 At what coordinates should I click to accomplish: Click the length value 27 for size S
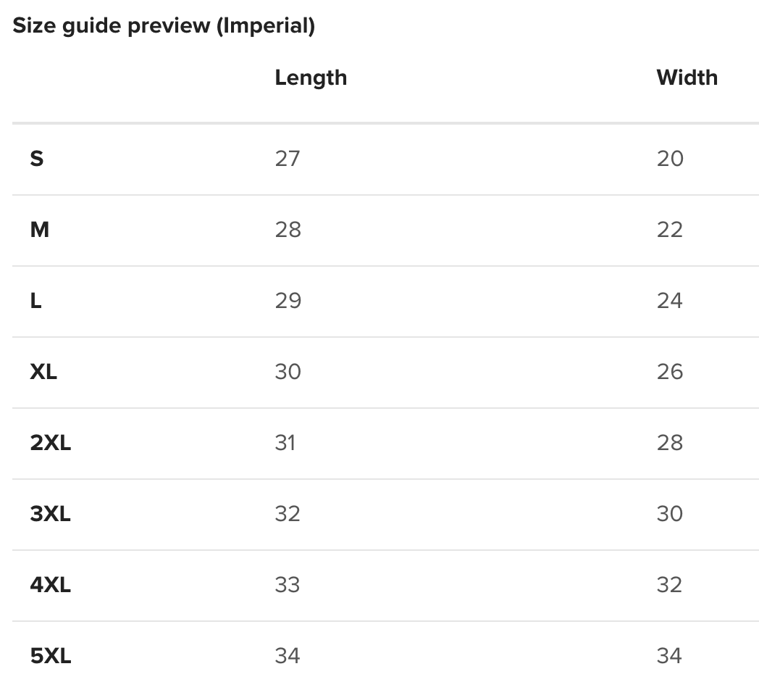coord(288,159)
